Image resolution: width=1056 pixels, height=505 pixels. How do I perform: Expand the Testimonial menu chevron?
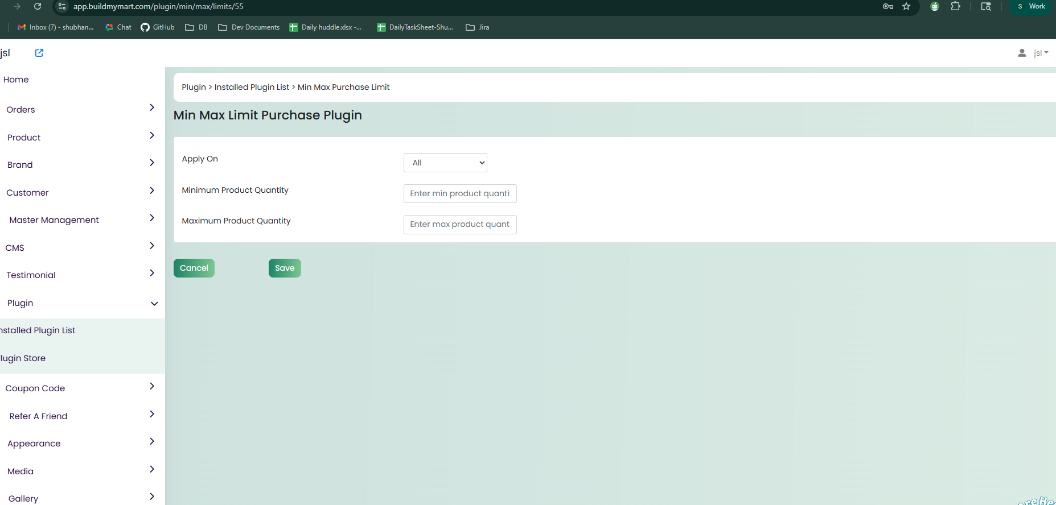click(x=152, y=273)
